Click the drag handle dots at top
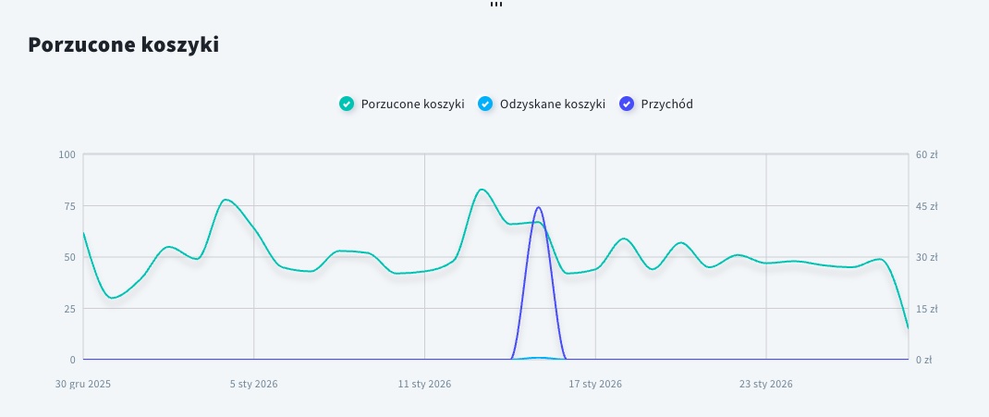 [x=496, y=4]
